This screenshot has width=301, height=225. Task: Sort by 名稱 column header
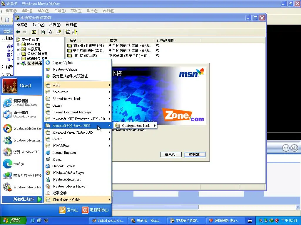(x=86, y=40)
